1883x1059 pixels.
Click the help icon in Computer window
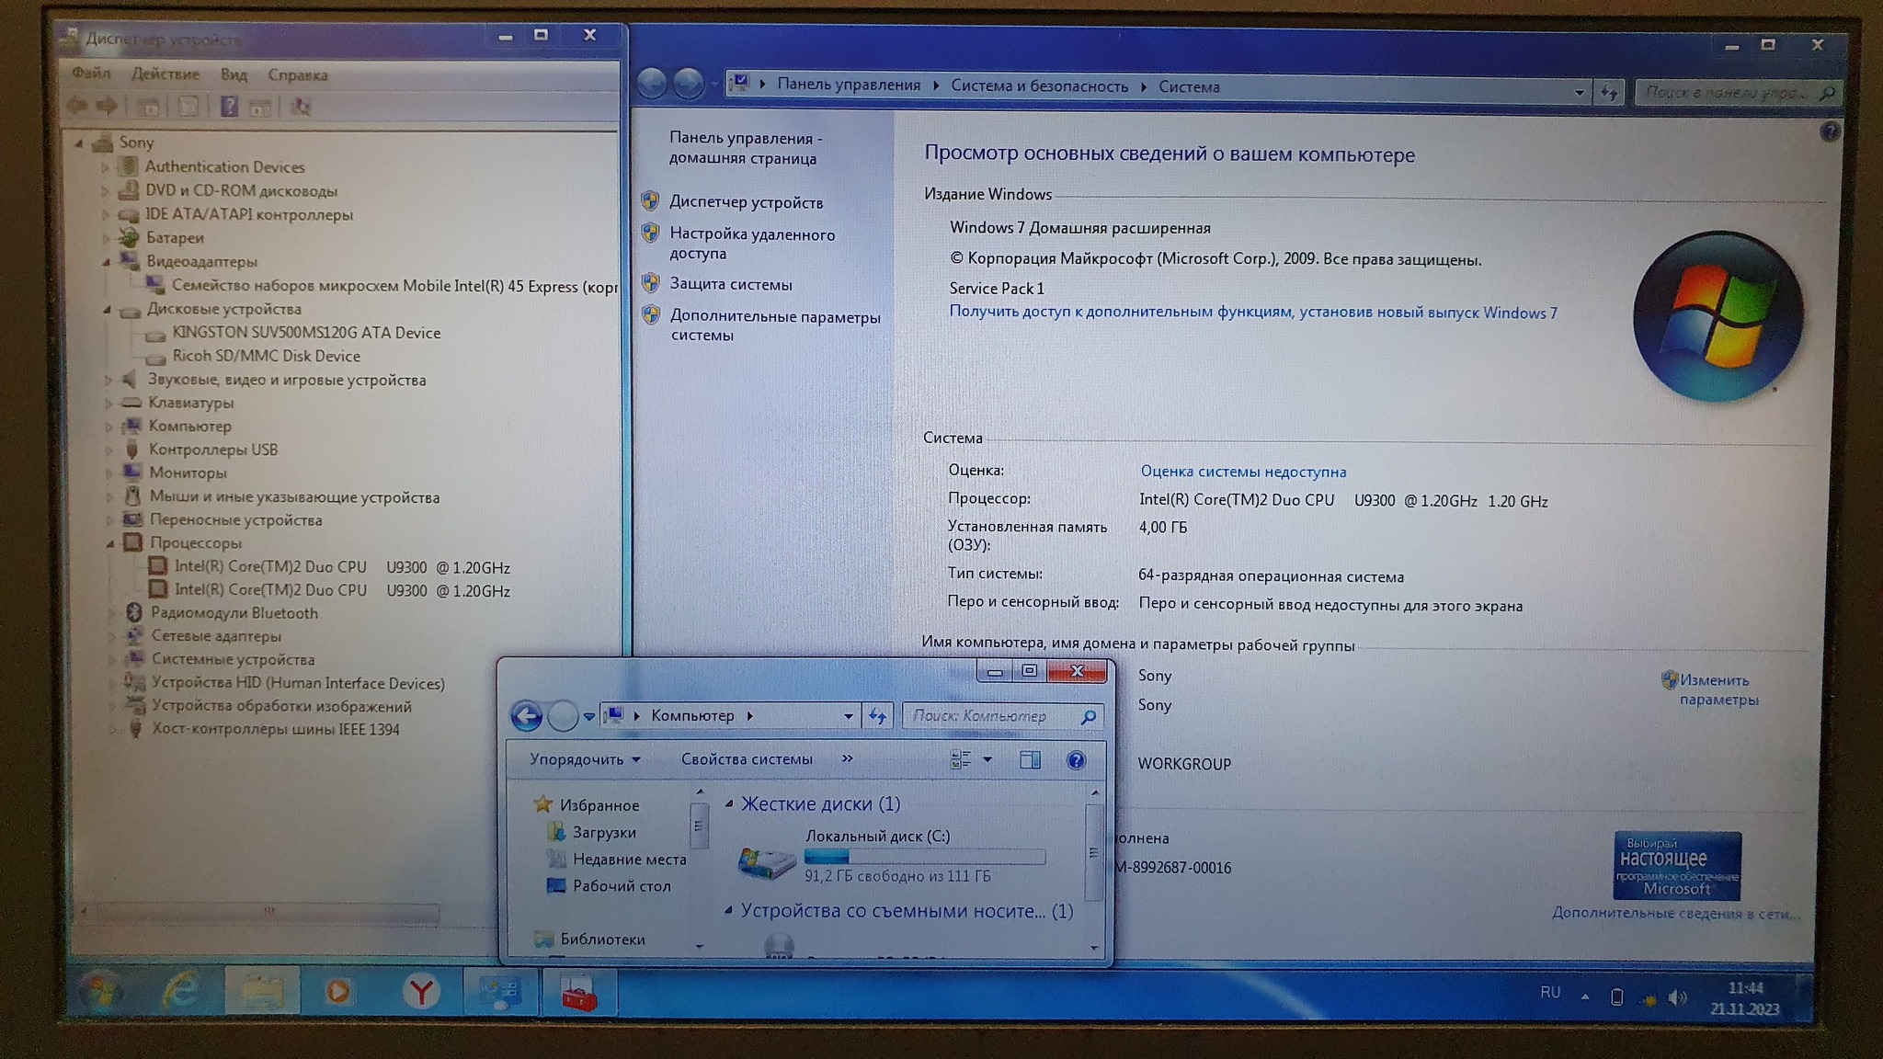coord(1076,760)
